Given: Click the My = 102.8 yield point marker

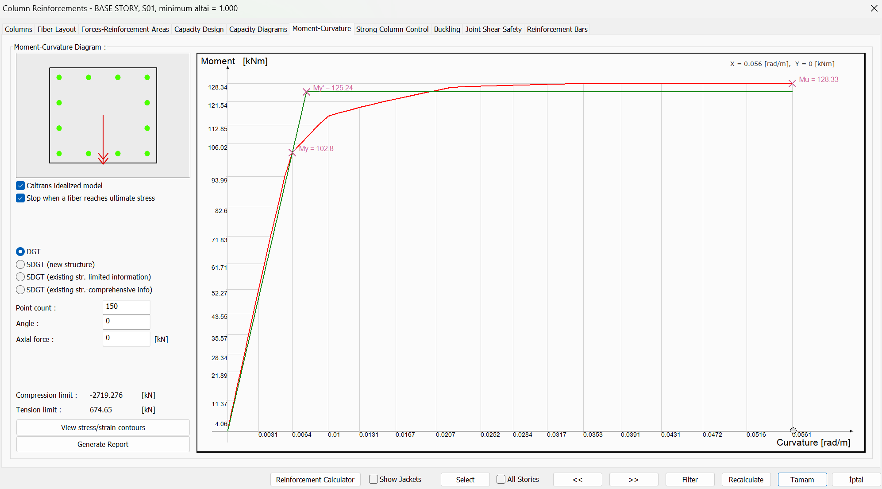Looking at the screenshot, I should point(292,153).
